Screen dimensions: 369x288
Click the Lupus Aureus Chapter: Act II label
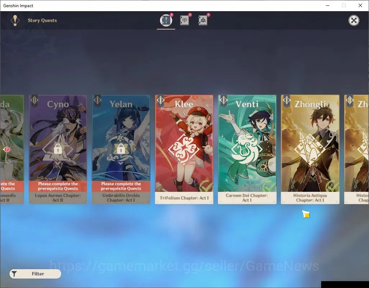58,198
